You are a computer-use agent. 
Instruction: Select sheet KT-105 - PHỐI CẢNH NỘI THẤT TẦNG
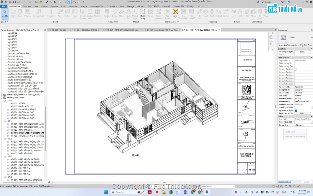point(27,136)
